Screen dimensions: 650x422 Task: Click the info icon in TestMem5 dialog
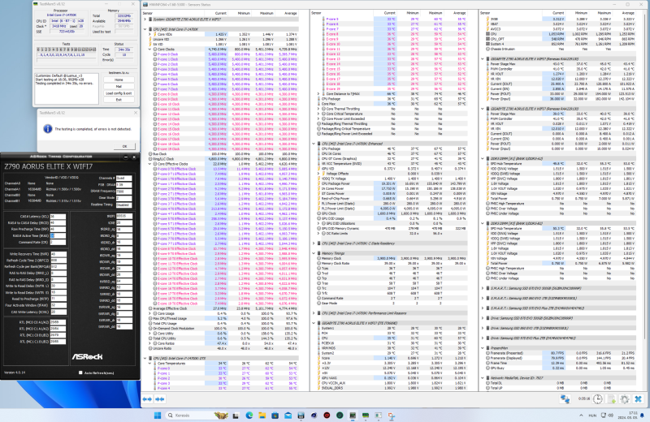[x=48, y=129]
